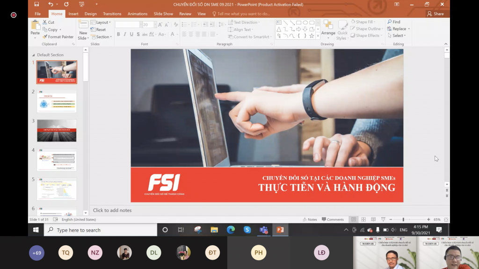Screen dimensions: 479x269
Task: Open Replace in the Editing group
Action: pyautogui.click(x=399, y=28)
